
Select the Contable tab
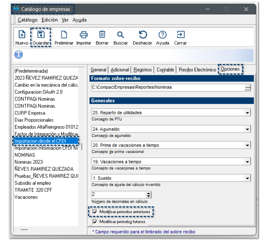pyautogui.click(x=165, y=70)
